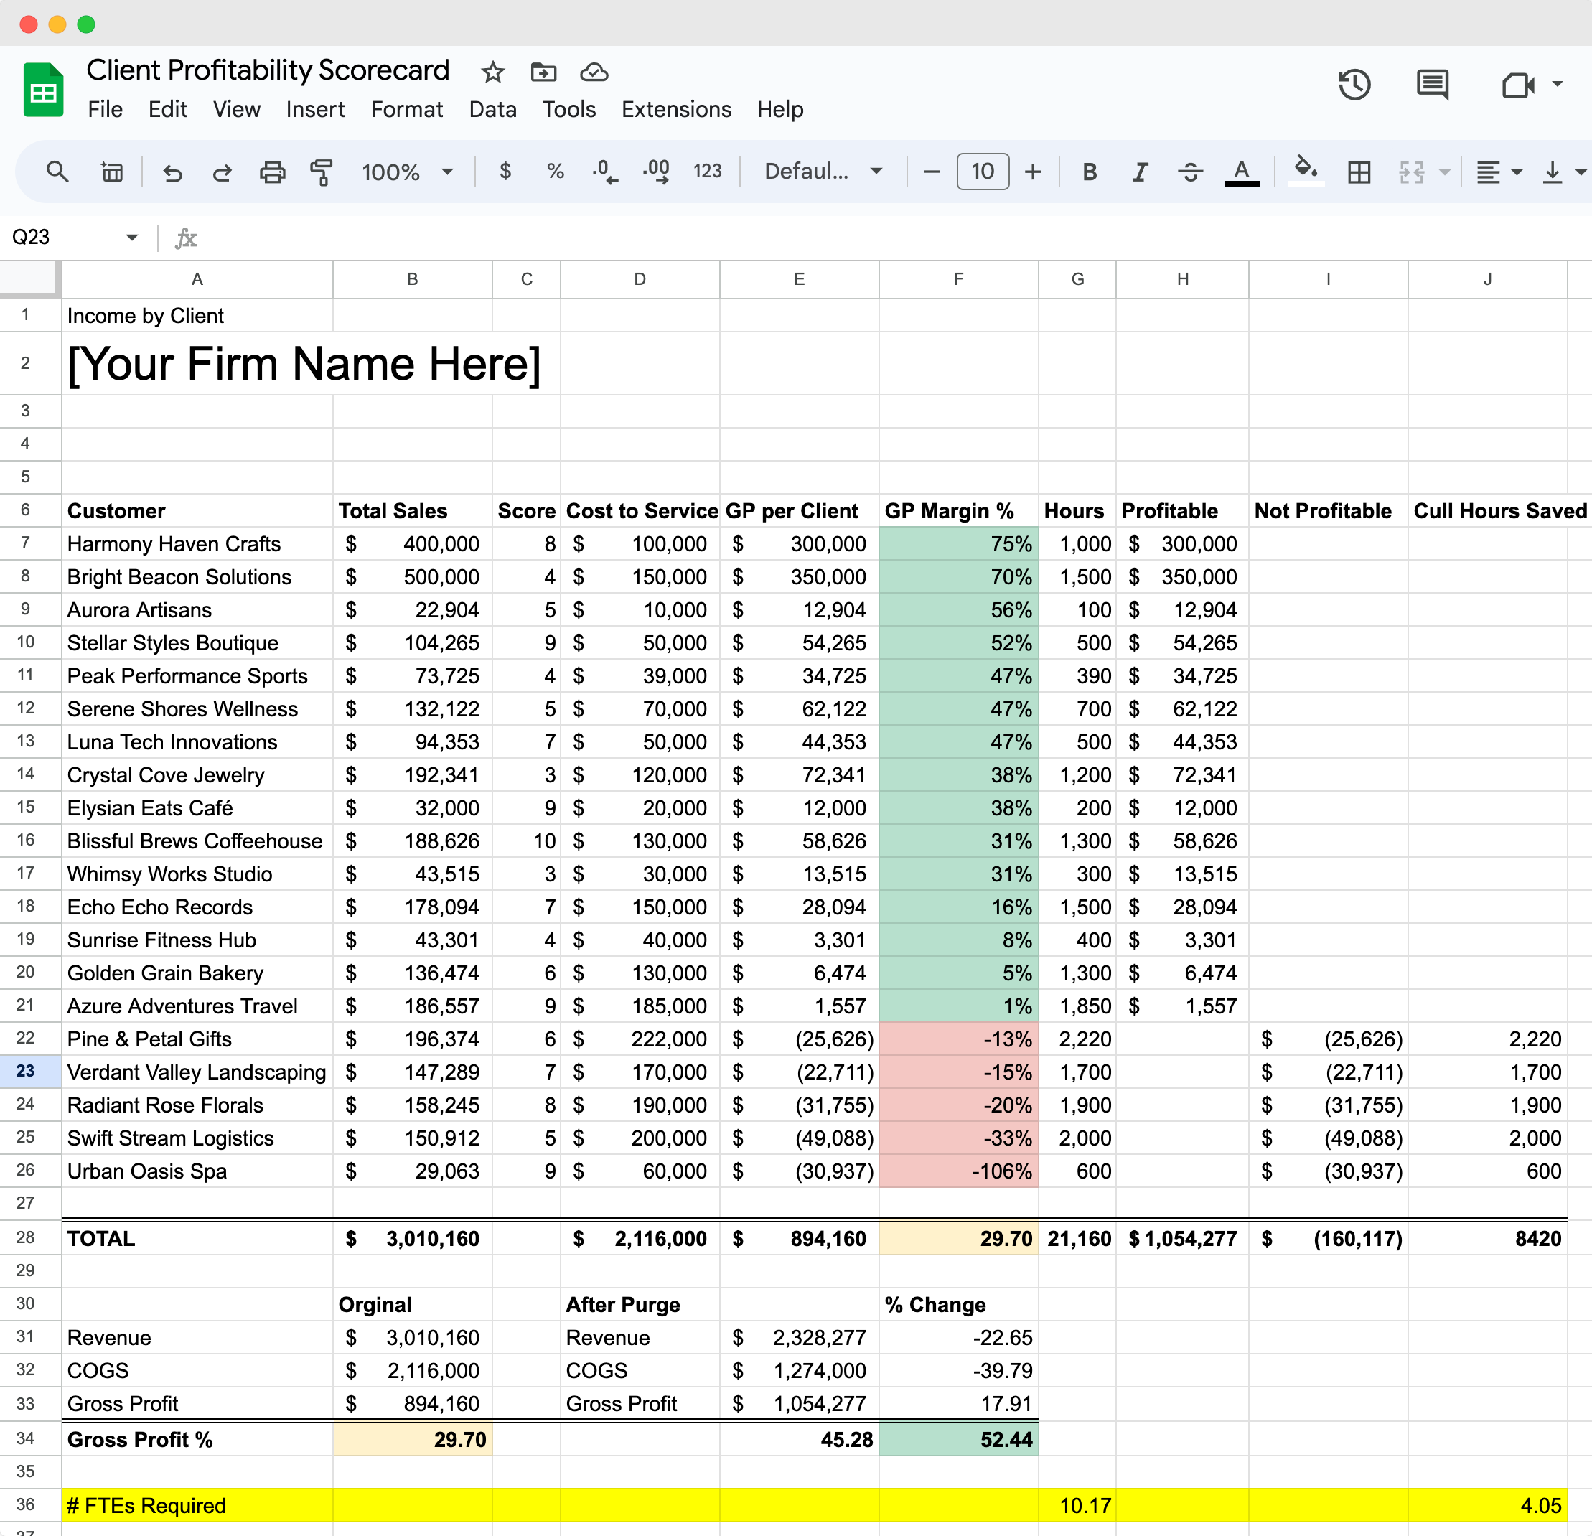Open the Format menu
The image size is (1592, 1536).
click(x=406, y=110)
